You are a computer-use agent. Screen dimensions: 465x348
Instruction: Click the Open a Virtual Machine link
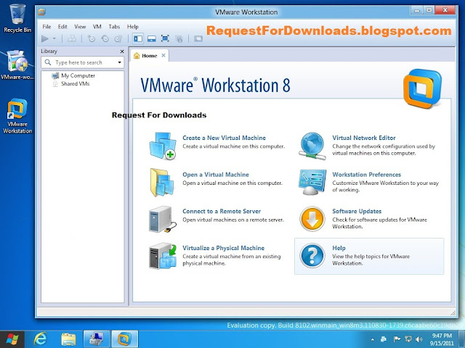coord(216,175)
